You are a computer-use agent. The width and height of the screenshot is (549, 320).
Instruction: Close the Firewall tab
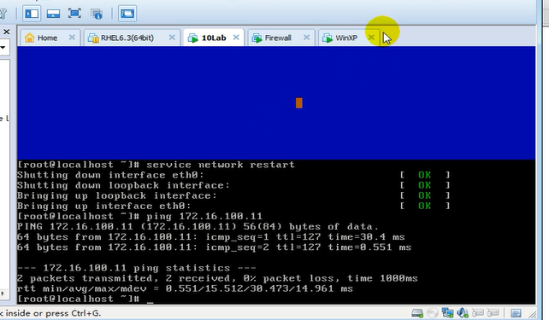(306, 38)
